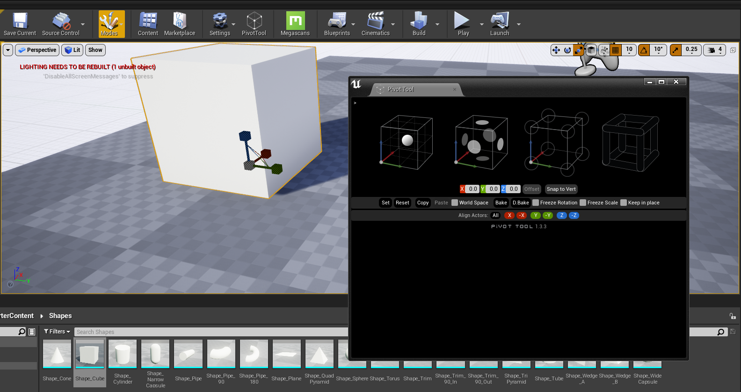The image size is (741, 392).
Task: Click the Set pivot button
Action: click(x=385, y=203)
